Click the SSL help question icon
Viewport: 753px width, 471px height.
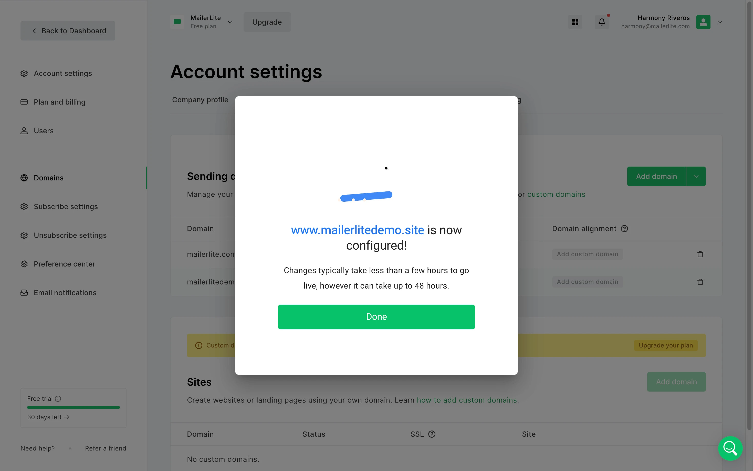click(432, 434)
